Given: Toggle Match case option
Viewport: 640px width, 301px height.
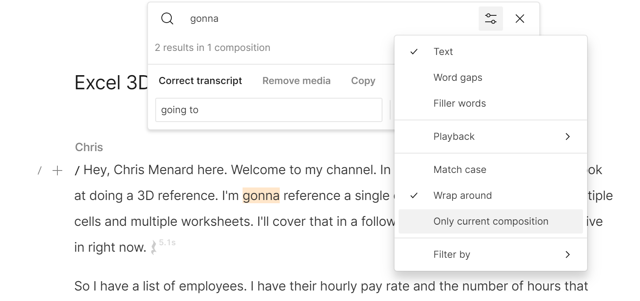Looking at the screenshot, I should tap(490, 170).
